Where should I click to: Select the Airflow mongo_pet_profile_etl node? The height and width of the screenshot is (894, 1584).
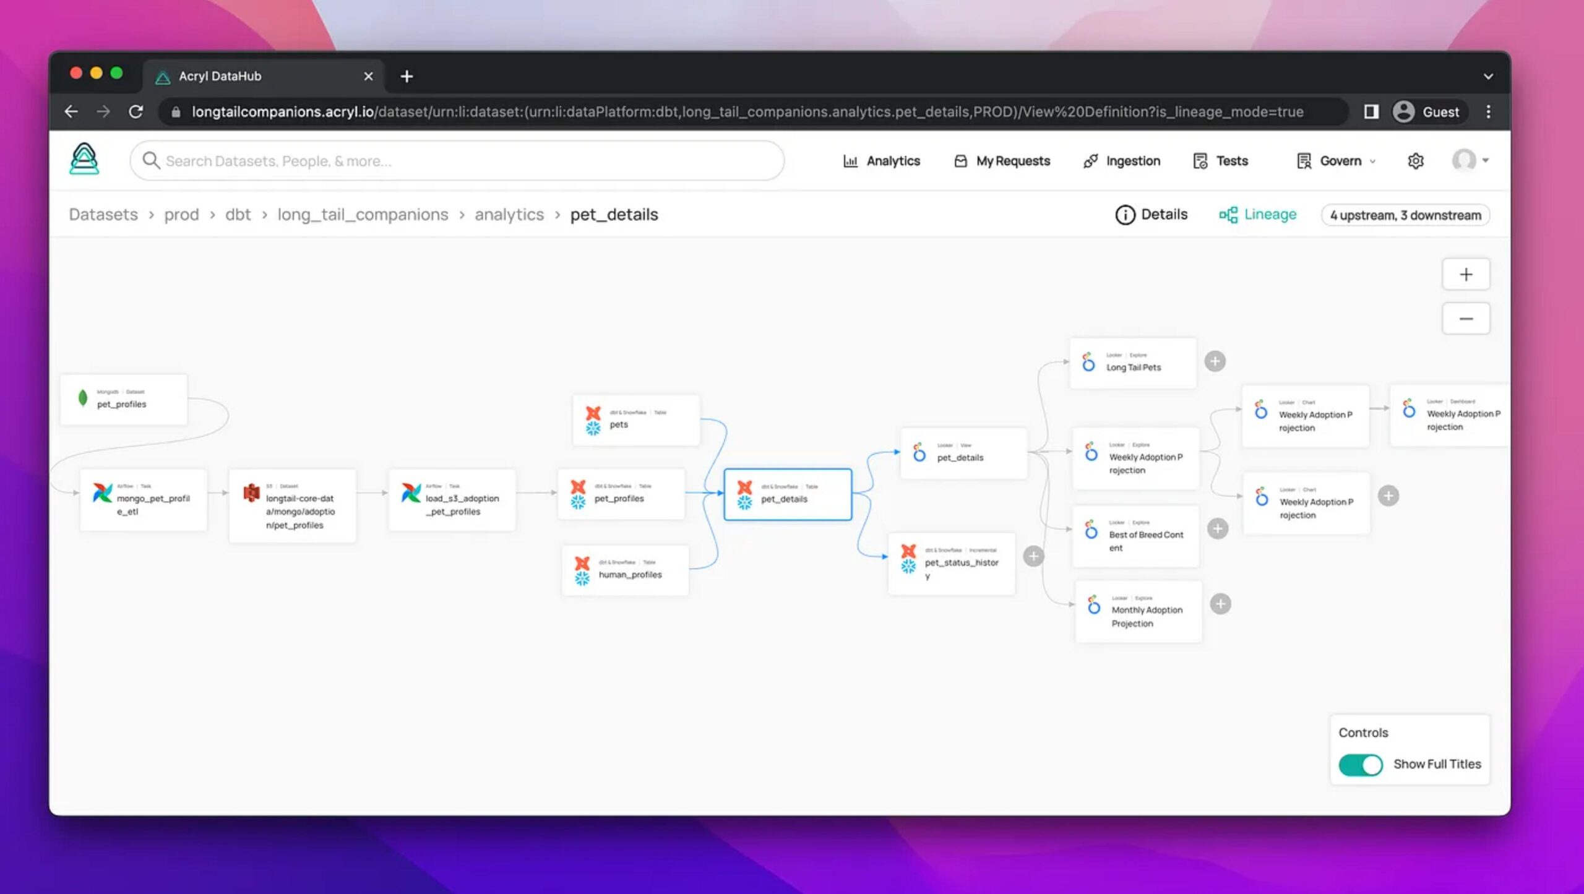[x=144, y=500]
